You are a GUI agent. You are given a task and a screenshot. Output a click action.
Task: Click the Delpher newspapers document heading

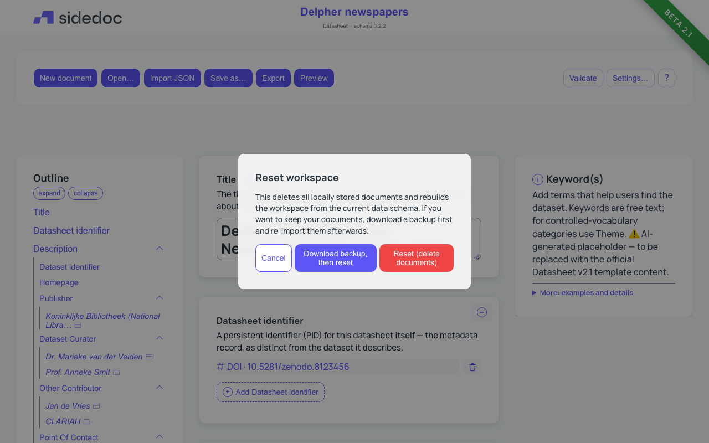tap(354, 12)
